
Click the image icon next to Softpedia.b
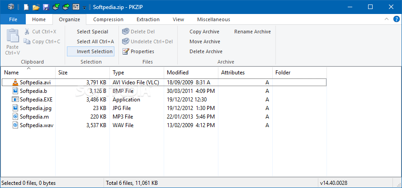[15, 91]
